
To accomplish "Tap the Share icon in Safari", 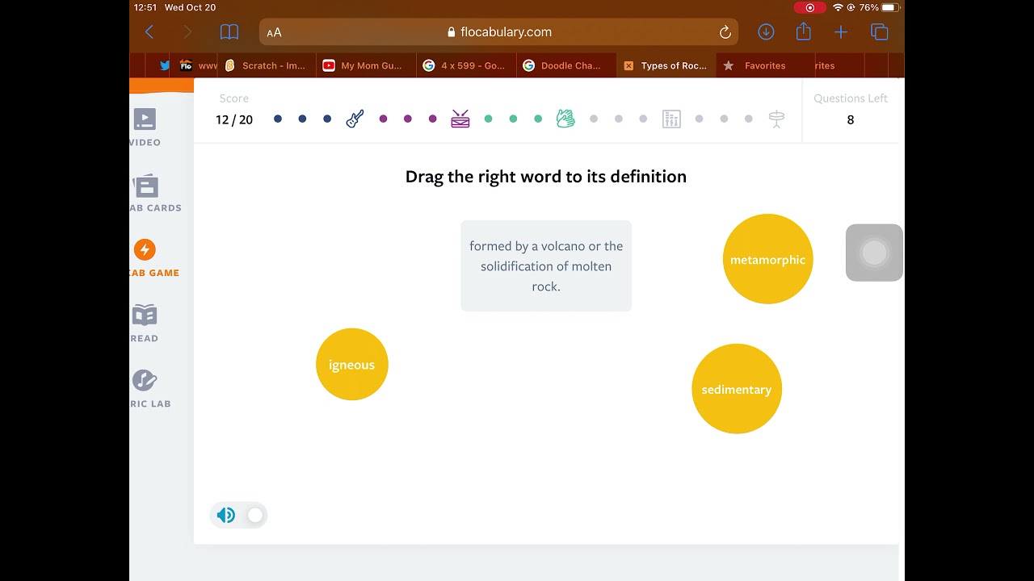I will pos(803,31).
